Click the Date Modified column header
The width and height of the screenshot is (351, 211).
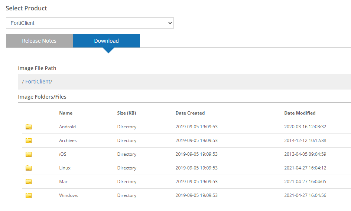coord(300,113)
